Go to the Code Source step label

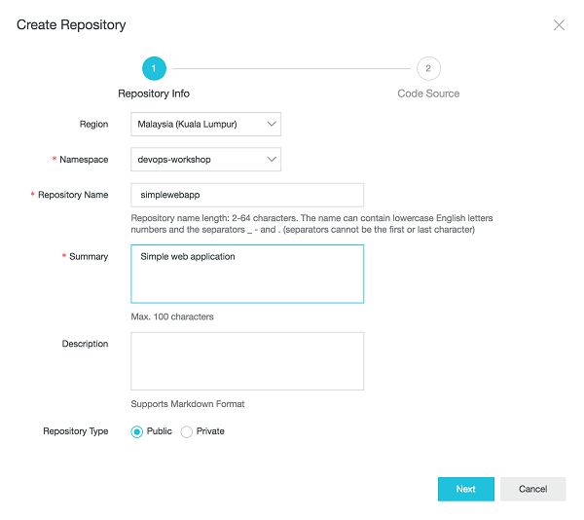[428, 93]
